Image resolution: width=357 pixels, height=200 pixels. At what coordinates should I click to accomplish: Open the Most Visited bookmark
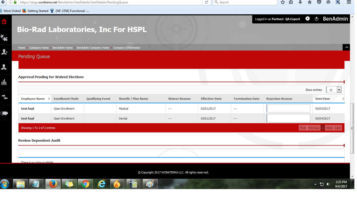coord(10,11)
